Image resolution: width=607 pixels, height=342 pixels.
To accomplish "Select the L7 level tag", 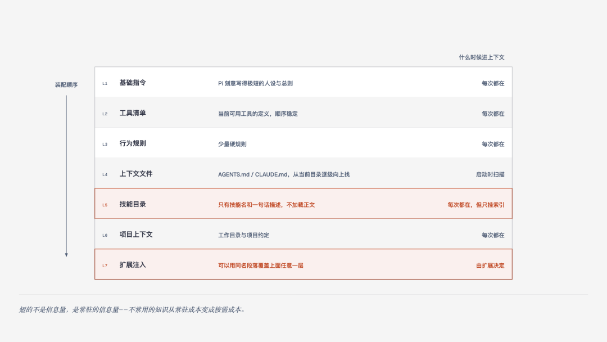I will (105, 265).
